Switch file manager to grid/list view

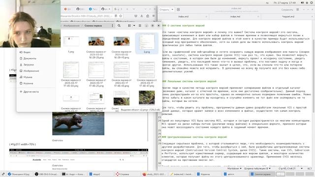[129, 26]
